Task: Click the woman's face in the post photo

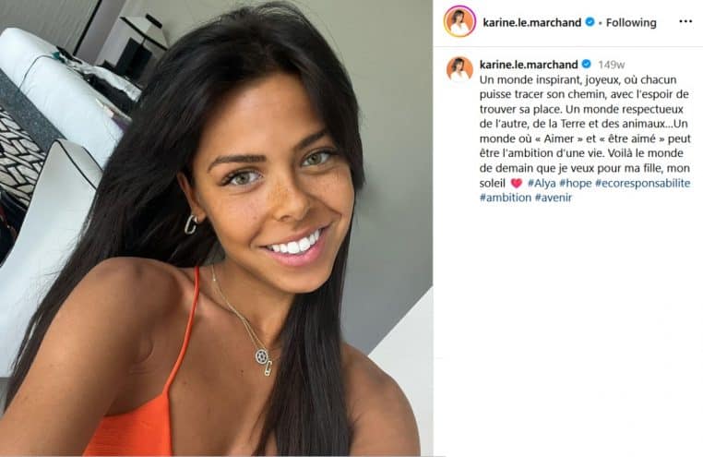Action: (x=273, y=188)
